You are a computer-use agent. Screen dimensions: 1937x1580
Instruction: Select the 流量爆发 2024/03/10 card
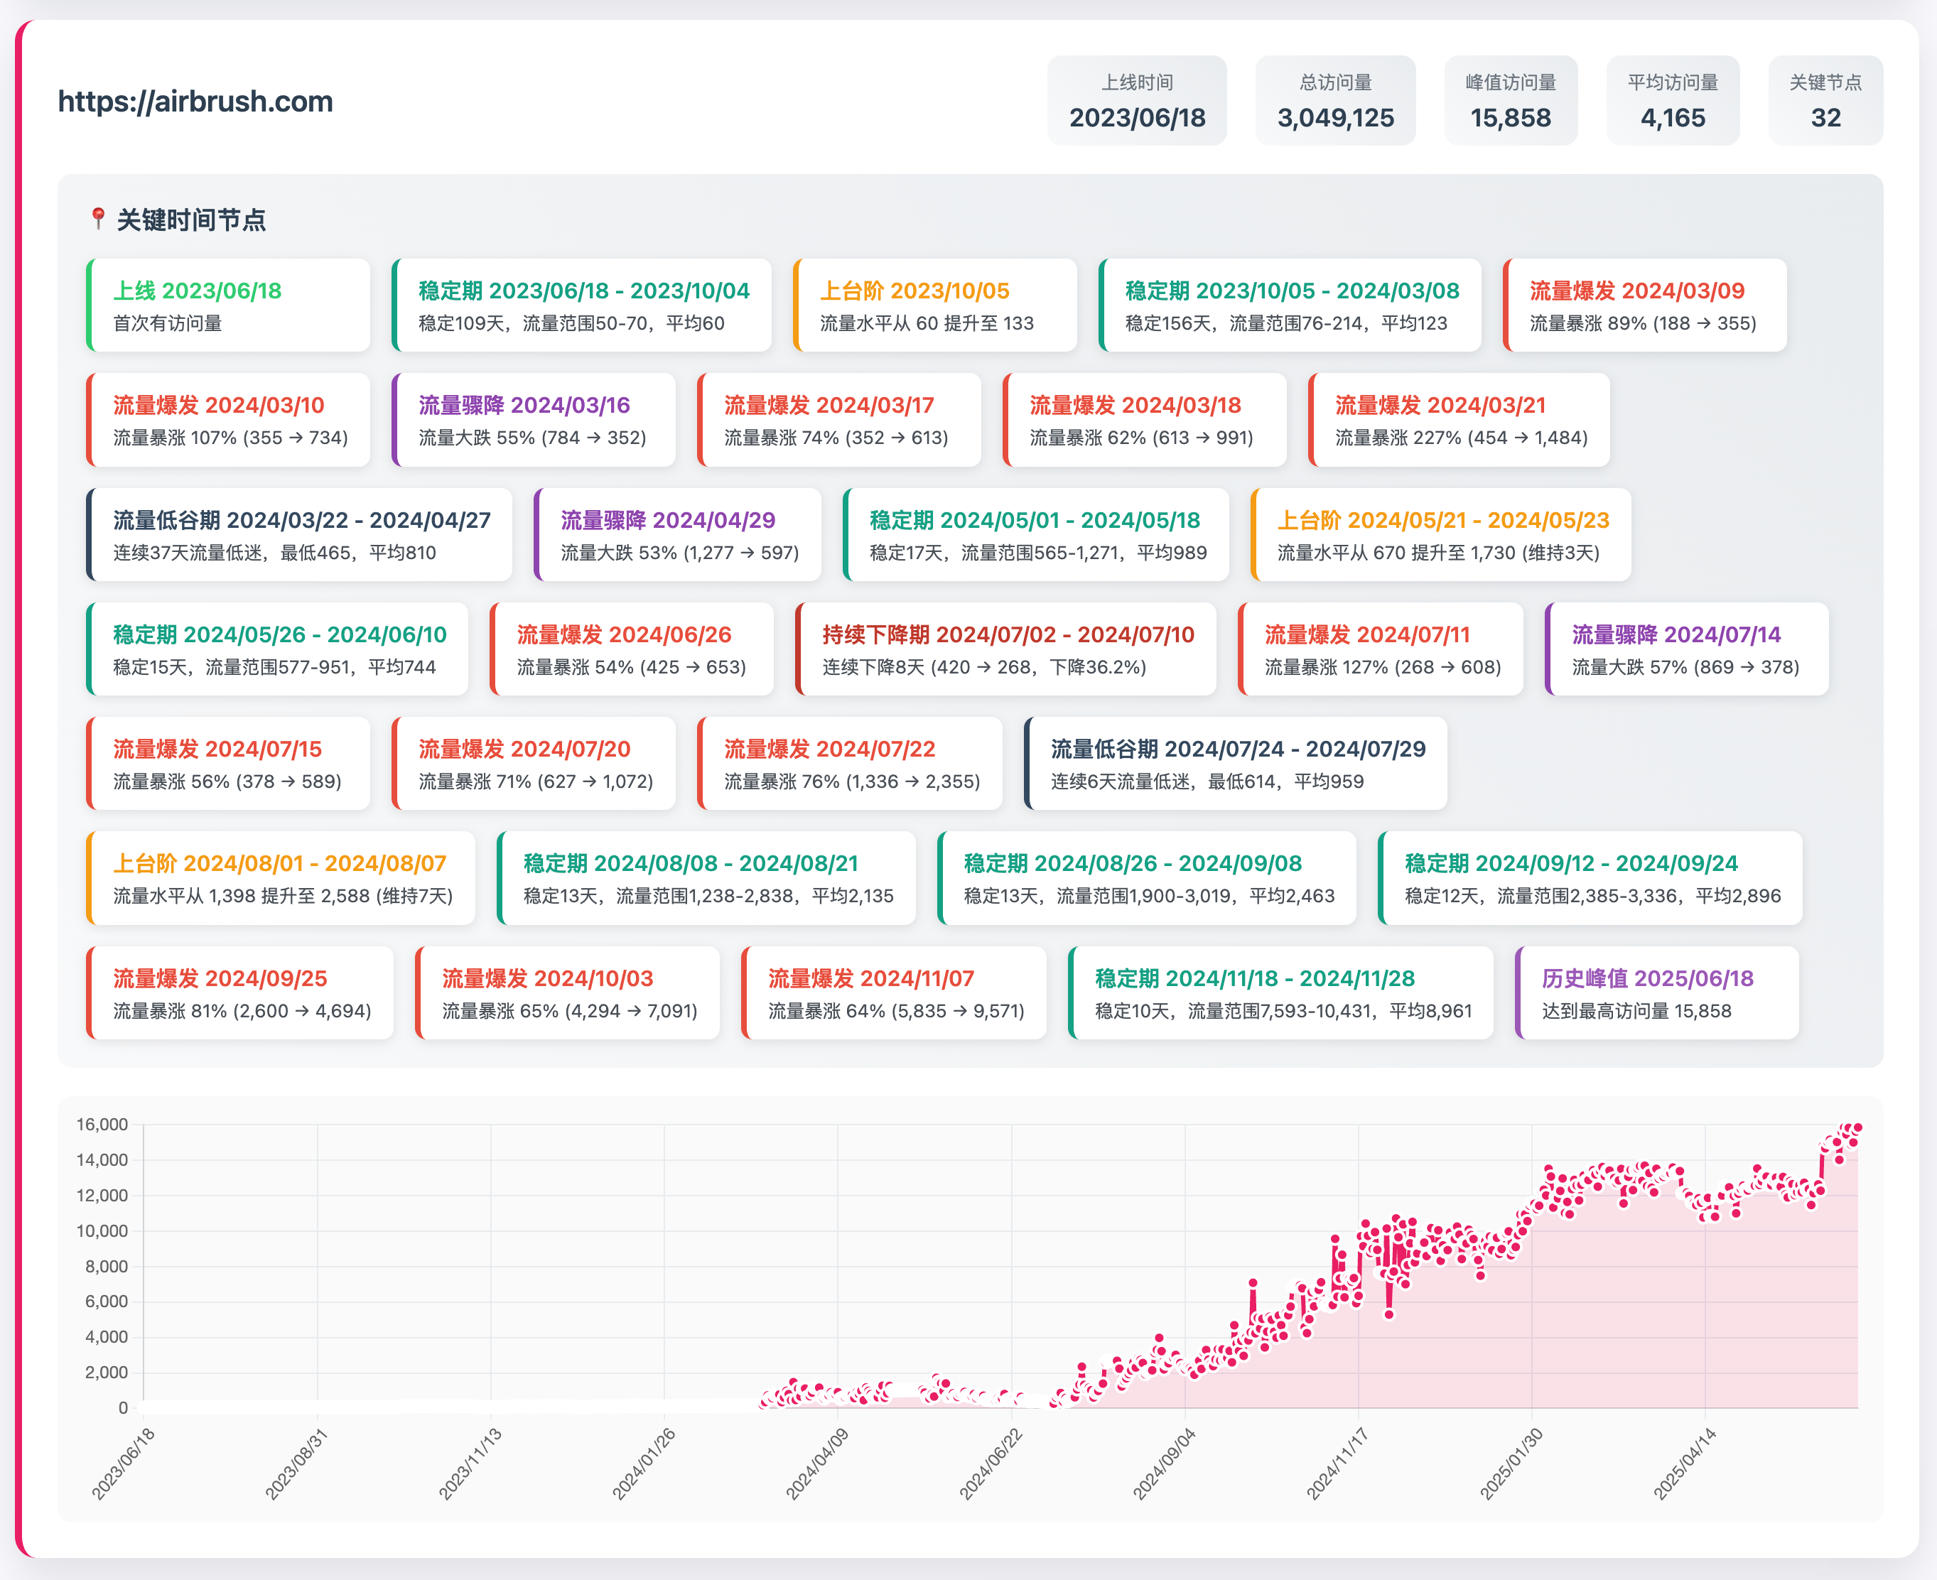coord(229,420)
